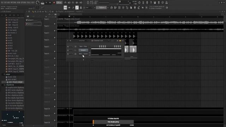Add a channel with the Channel rack plus button
Screen dimensions: 226x127
(x=83, y=60)
